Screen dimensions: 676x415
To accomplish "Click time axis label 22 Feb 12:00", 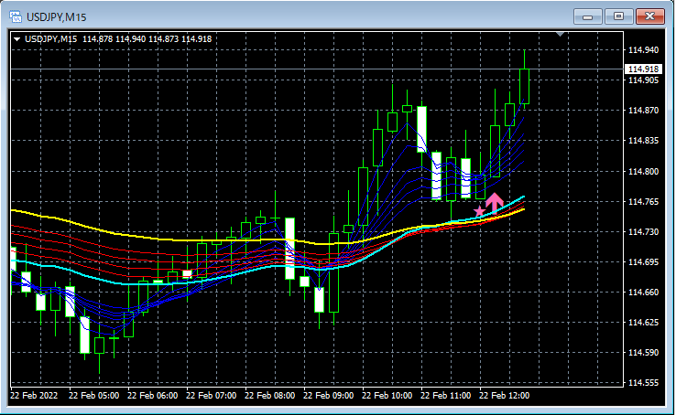I will pyautogui.click(x=505, y=395).
